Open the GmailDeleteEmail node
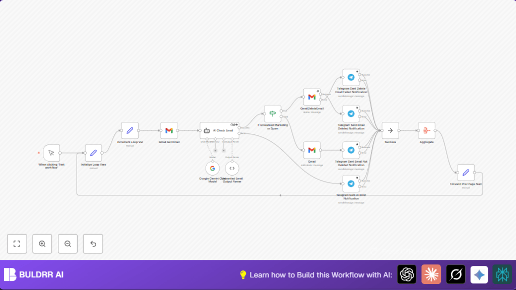Screen dimensions: 516x290 click(312, 96)
